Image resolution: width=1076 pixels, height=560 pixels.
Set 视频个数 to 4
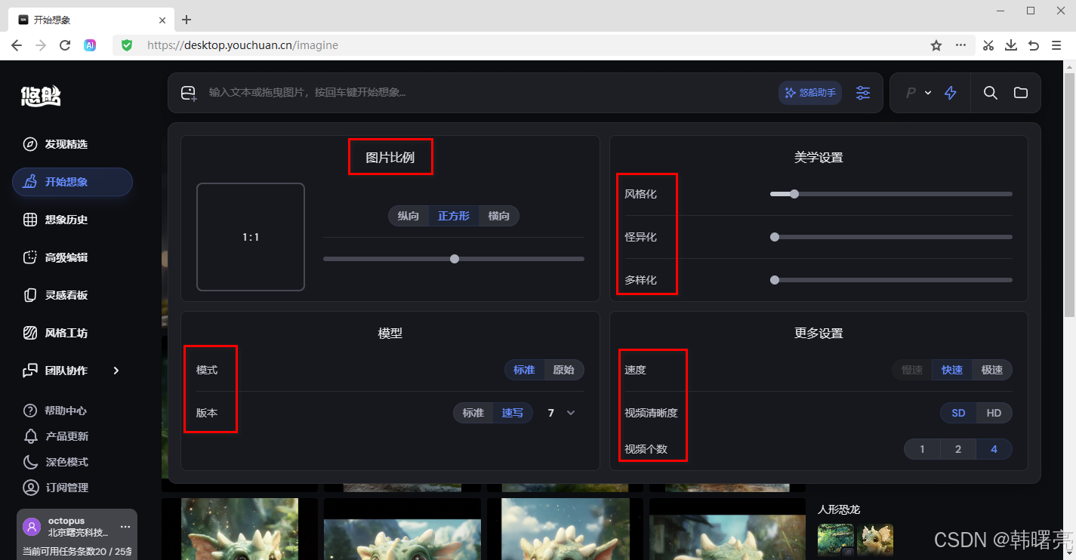point(994,449)
